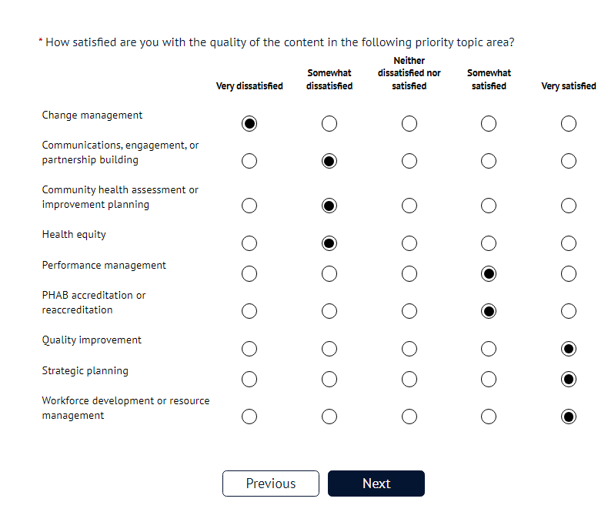Choose Very dissatisfied for Strategic planning
The image size is (608, 512).
tap(249, 379)
